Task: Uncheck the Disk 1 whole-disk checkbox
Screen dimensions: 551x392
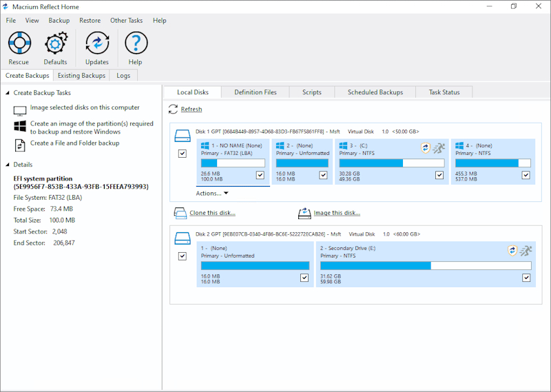Action: [x=183, y=154]
